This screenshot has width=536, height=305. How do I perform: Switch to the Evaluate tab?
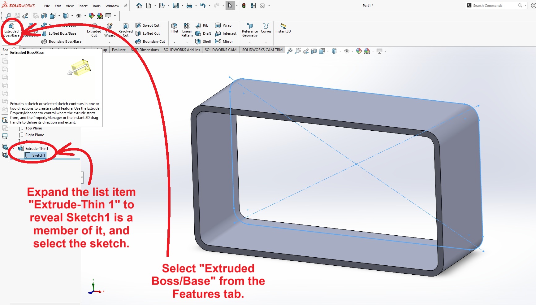119,50
